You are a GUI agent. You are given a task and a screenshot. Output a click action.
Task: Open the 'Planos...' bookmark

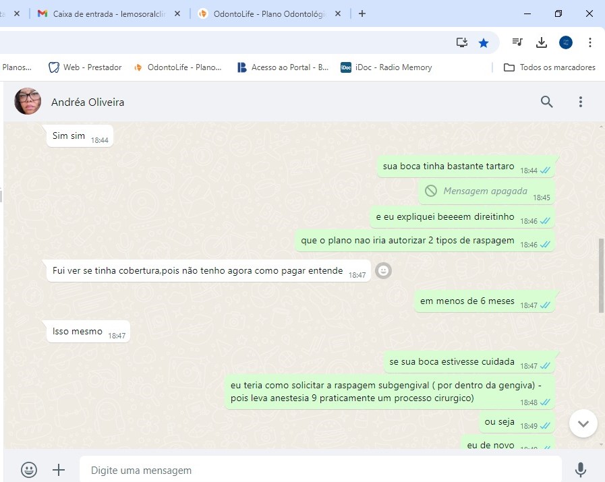tap(17, 67)
